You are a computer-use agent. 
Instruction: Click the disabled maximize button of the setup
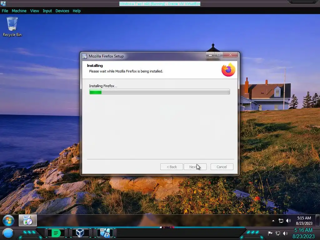click(219, 55)
